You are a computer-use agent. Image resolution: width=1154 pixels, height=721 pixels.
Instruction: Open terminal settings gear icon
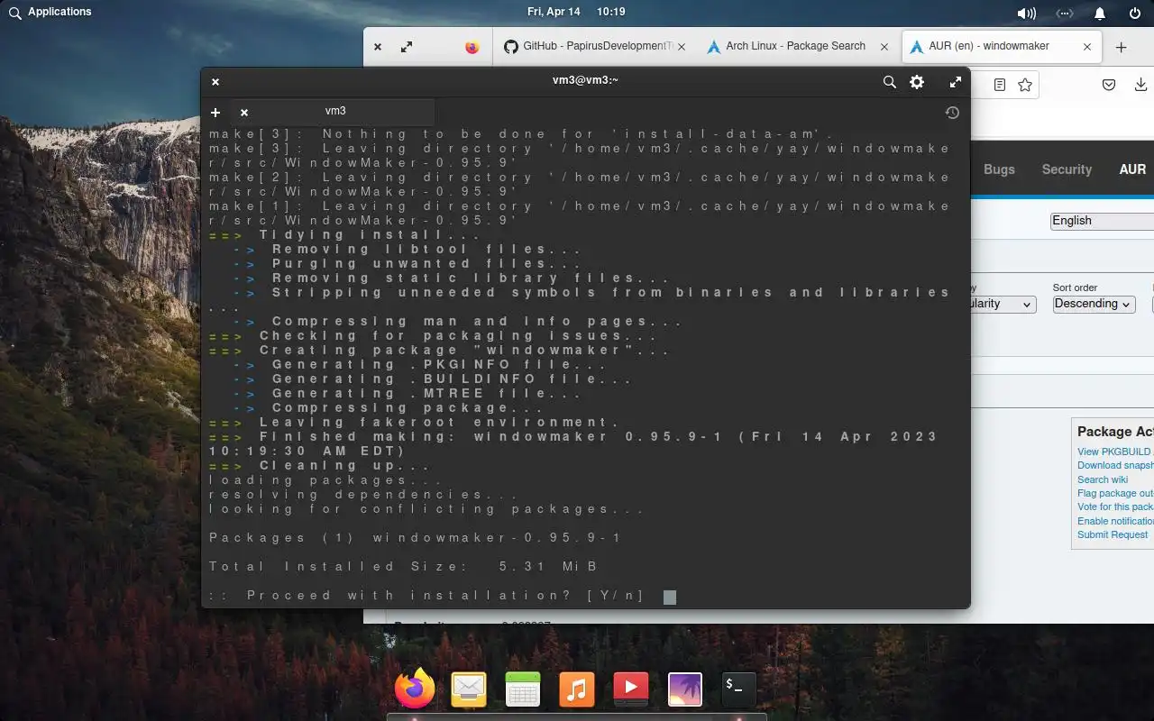(917, 82)
